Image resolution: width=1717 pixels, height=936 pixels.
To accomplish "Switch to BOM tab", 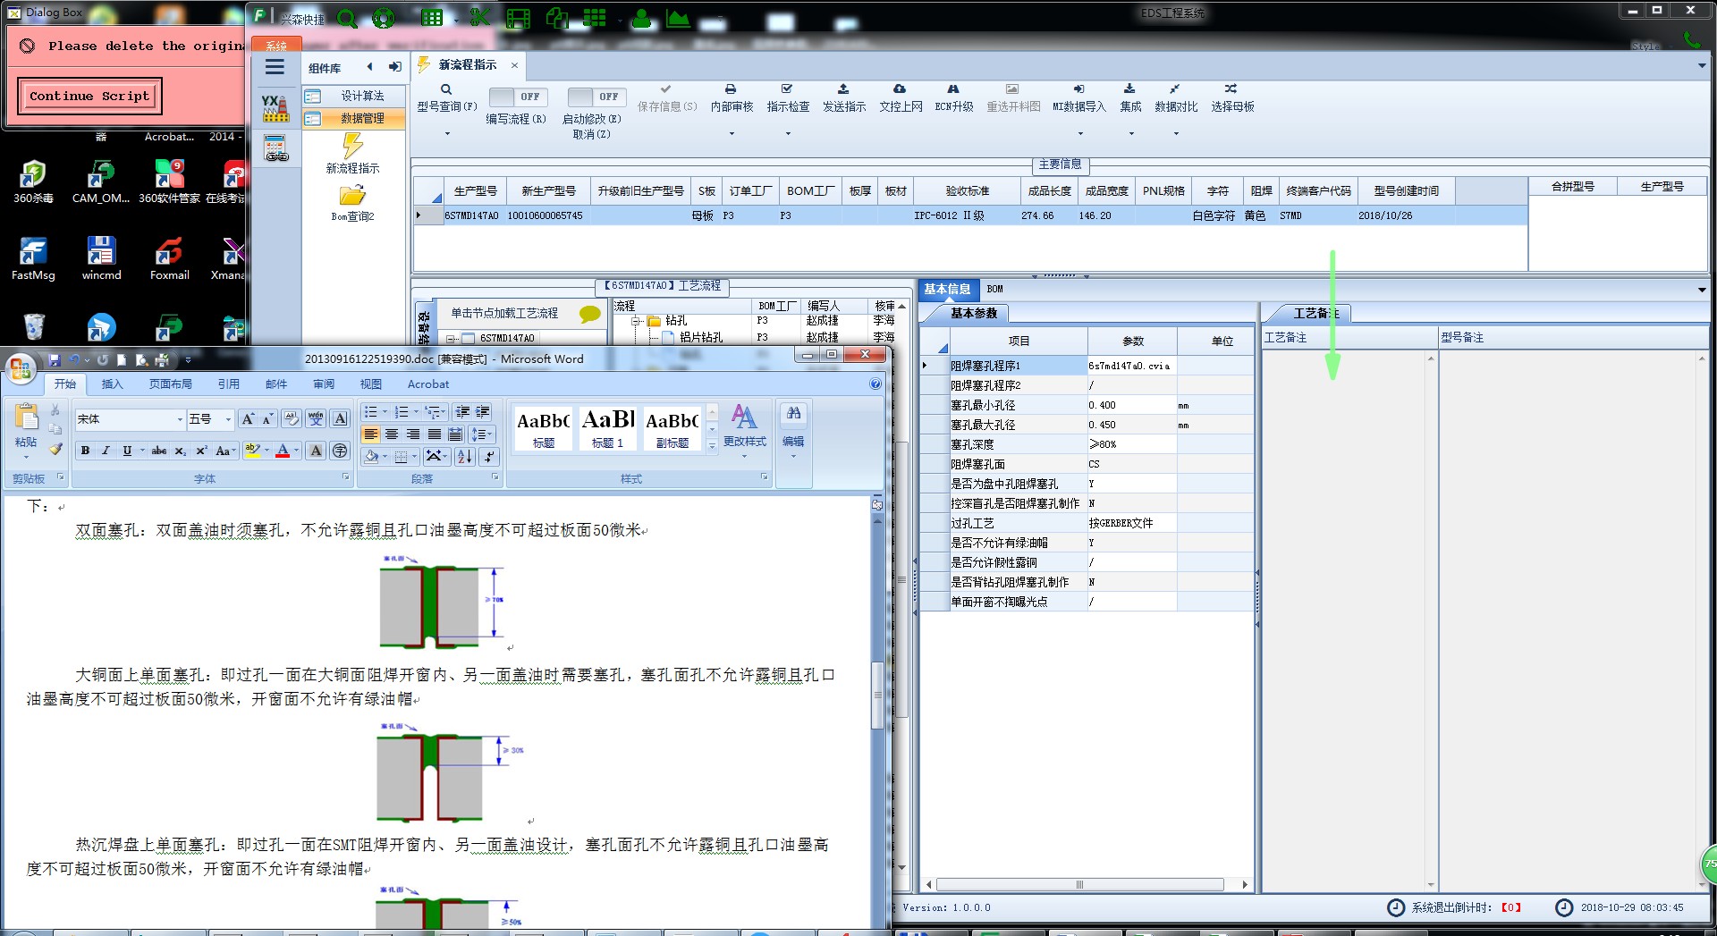I will point(994,290).
